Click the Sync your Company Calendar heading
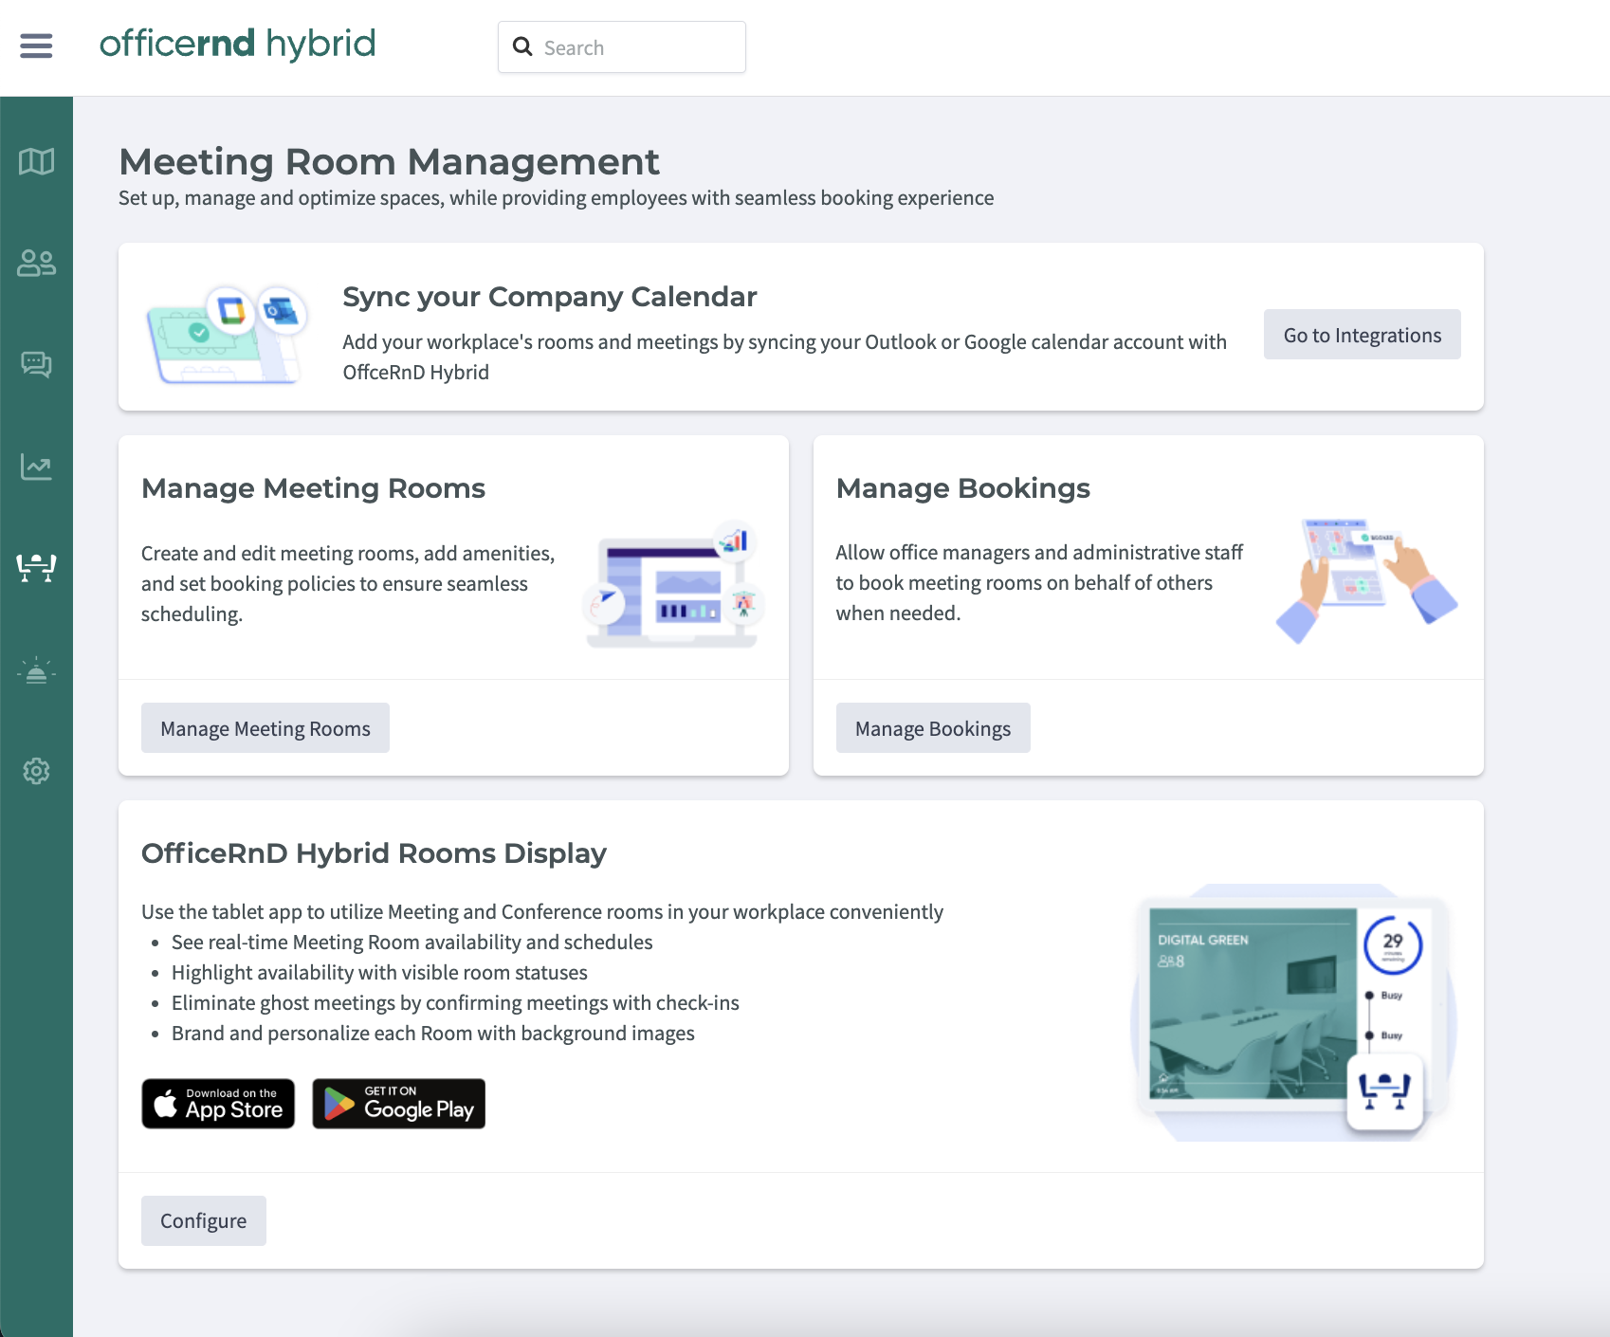Screen dimensions: 1610x1337 coord(549,297)
